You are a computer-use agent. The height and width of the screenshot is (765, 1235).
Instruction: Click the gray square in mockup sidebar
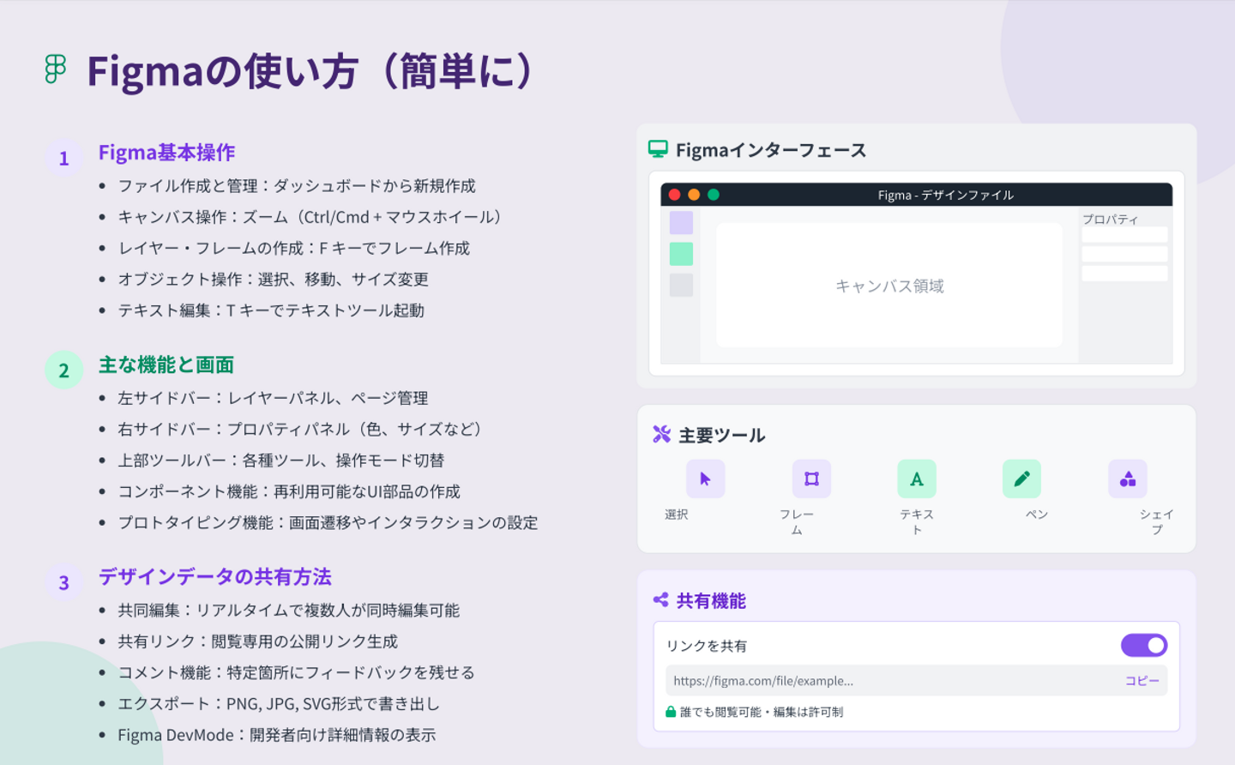coord(681,285)
